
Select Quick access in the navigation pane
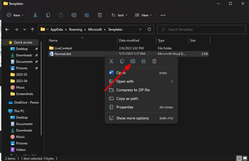click(21, 42)
